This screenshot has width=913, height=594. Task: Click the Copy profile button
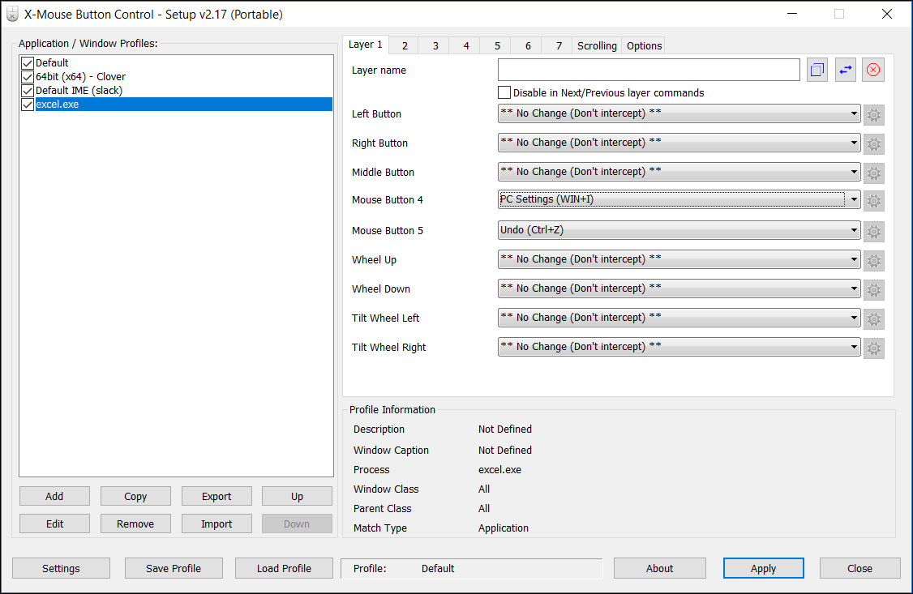[135, 496]
